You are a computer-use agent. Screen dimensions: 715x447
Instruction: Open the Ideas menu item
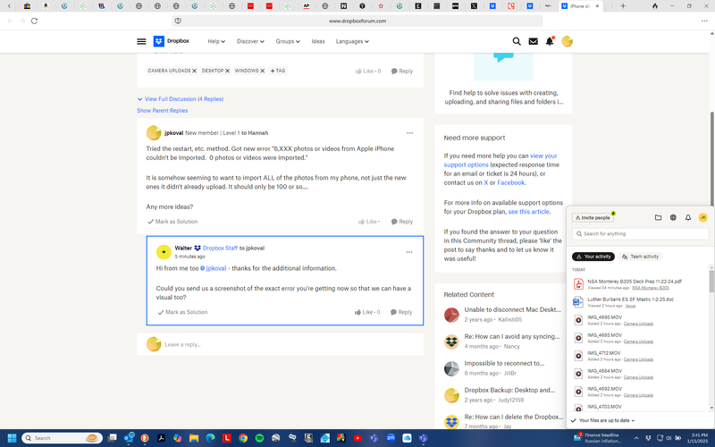[318, 41]
